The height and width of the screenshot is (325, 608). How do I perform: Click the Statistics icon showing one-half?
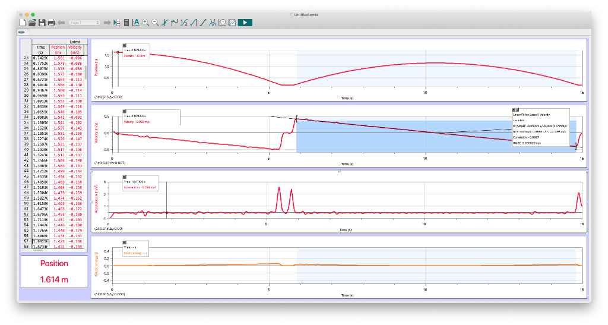coord(184,23)
